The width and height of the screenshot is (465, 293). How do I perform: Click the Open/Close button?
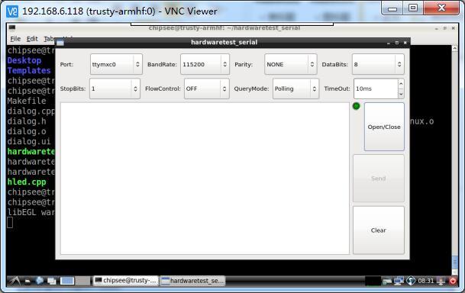click(x=384, y=127)
